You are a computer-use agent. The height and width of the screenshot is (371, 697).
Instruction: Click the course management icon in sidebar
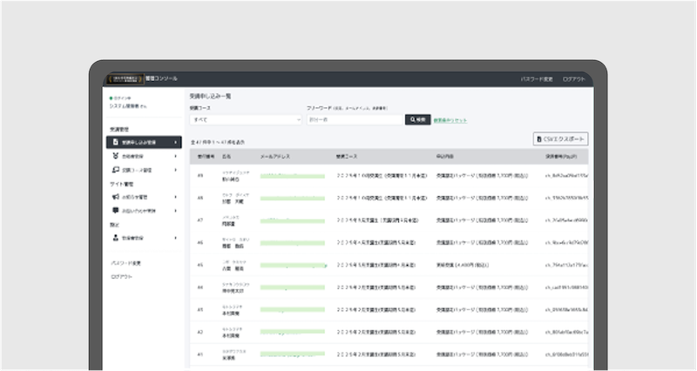pos(116,170)
